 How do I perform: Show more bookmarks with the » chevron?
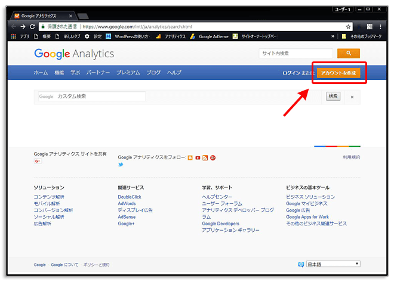point(333,36)
